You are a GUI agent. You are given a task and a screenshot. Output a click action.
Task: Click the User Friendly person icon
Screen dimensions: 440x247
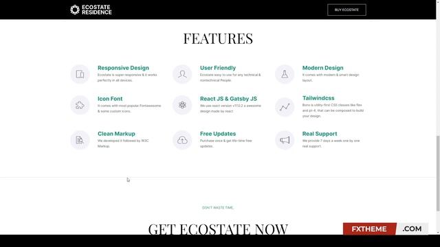coord(182,74)
